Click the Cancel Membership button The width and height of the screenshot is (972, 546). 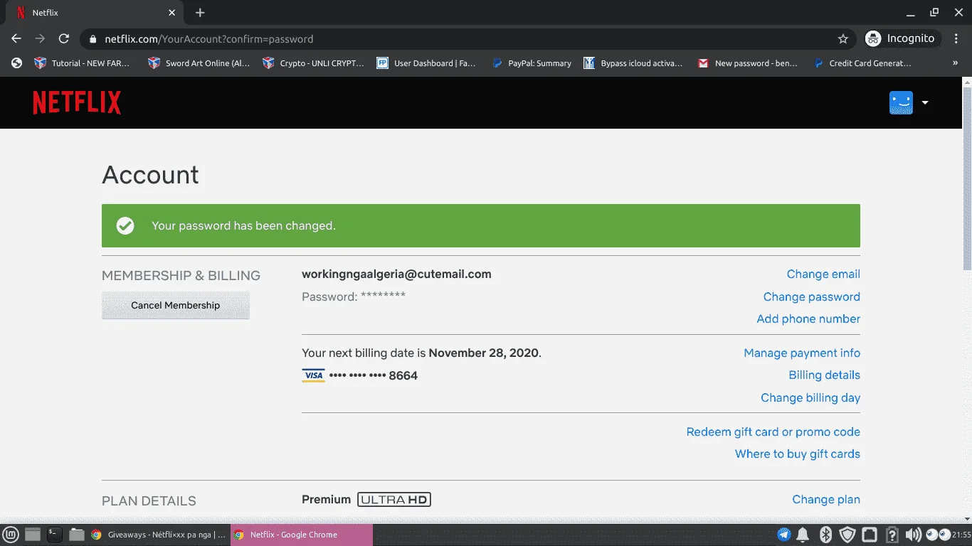[x=176, y=305]
